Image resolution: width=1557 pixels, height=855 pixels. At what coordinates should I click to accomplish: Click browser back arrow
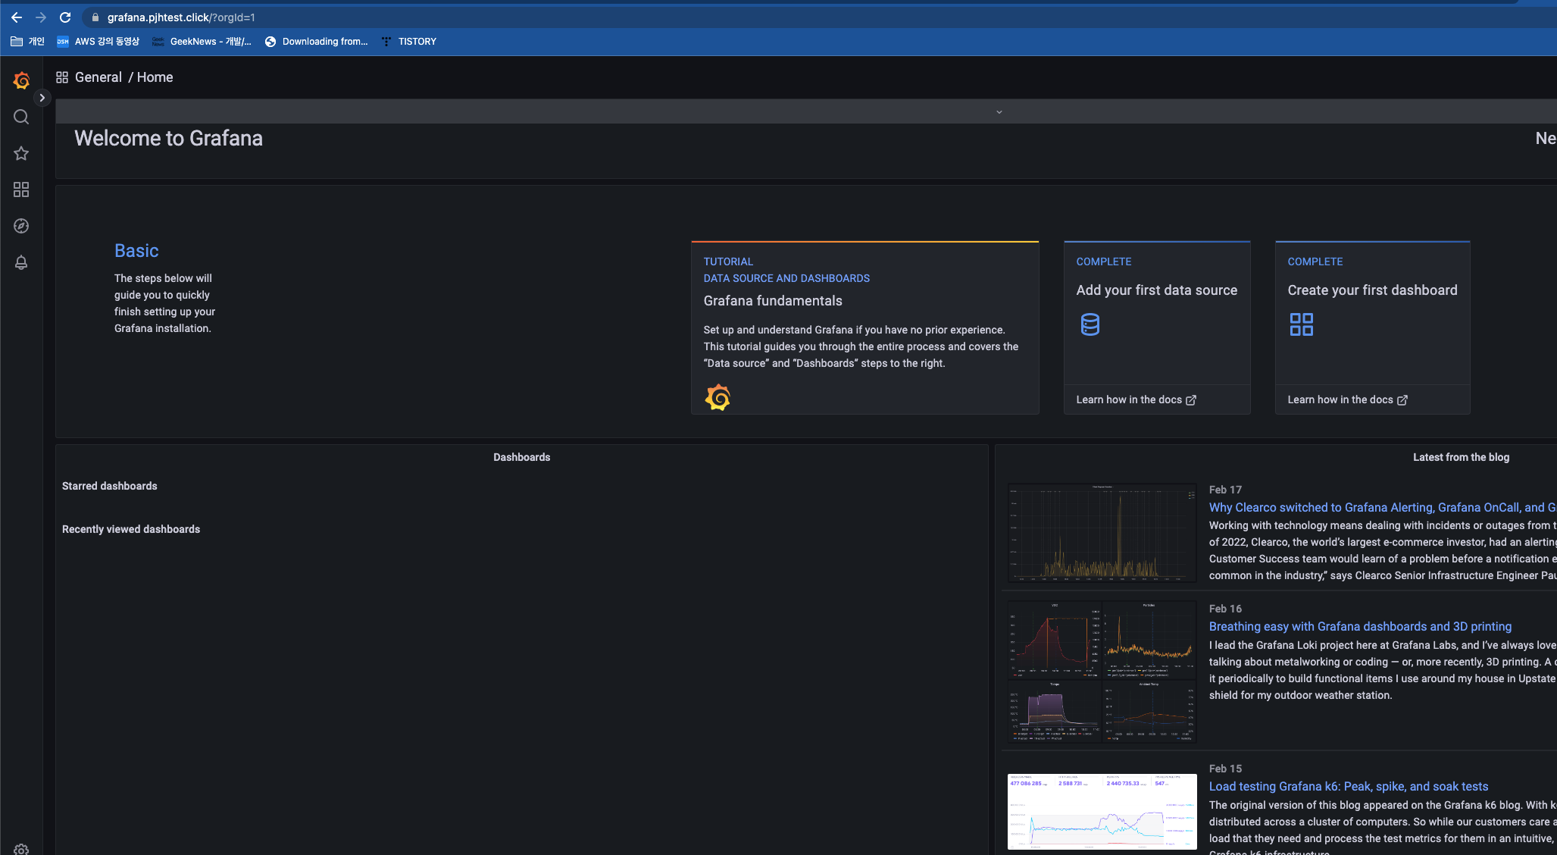(x=17, y=17)
